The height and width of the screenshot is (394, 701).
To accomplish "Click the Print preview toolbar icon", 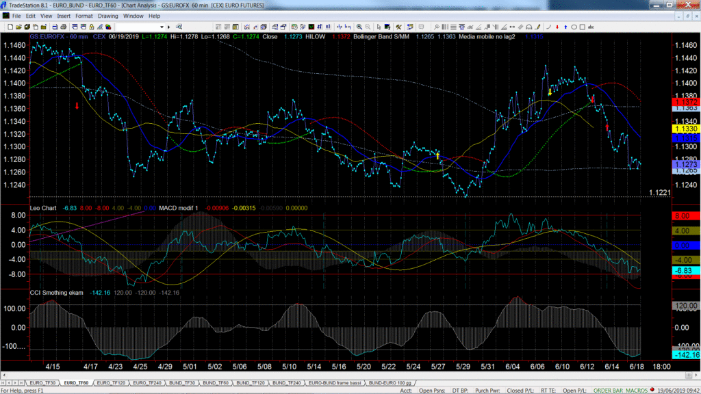I will 55,27.
